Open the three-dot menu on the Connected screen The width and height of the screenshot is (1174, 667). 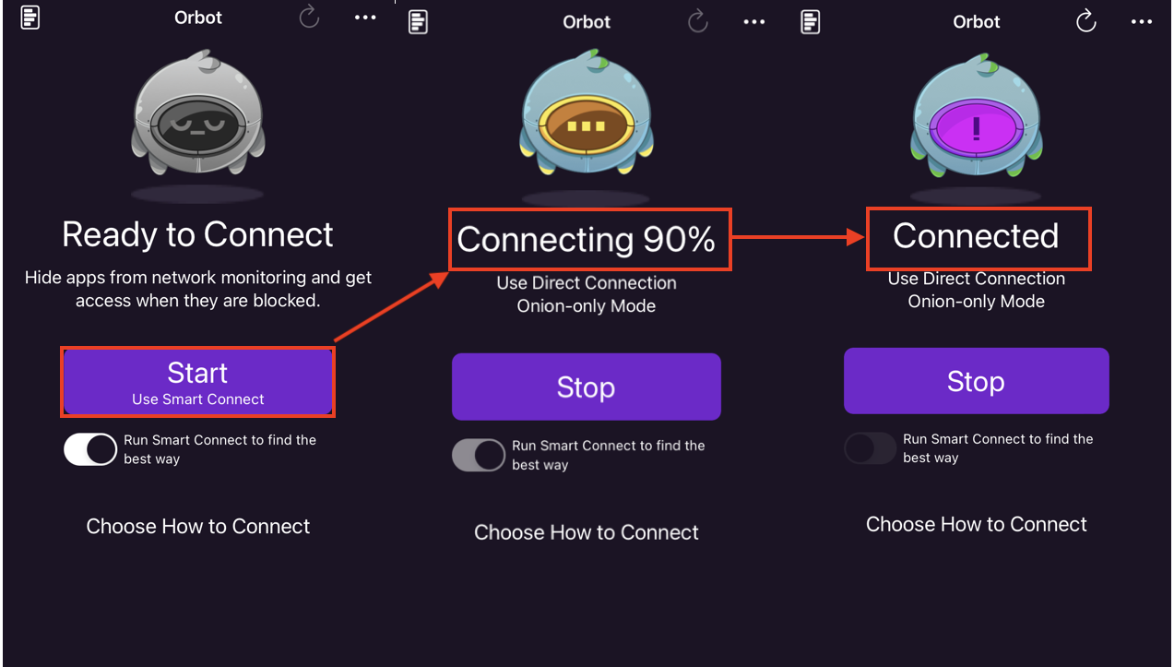coord(1142,22)
